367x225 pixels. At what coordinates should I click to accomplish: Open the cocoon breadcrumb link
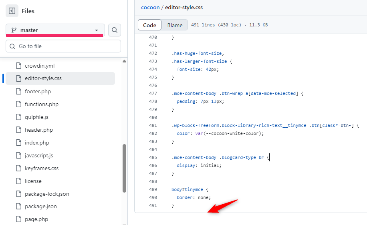click(x=150, y=8)
